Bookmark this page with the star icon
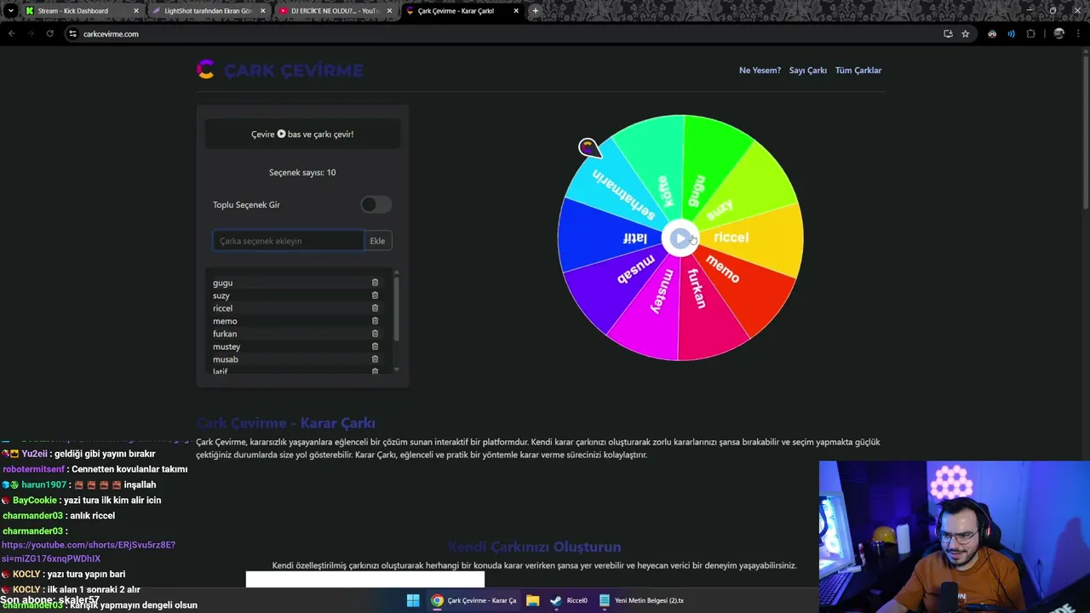This screenshot has height=613, width=1090. [x=965, y=34]
